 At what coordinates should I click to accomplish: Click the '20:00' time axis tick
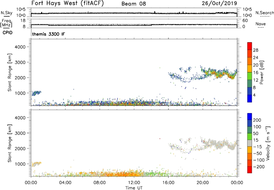pyautogui.click(x=203, y=183)
